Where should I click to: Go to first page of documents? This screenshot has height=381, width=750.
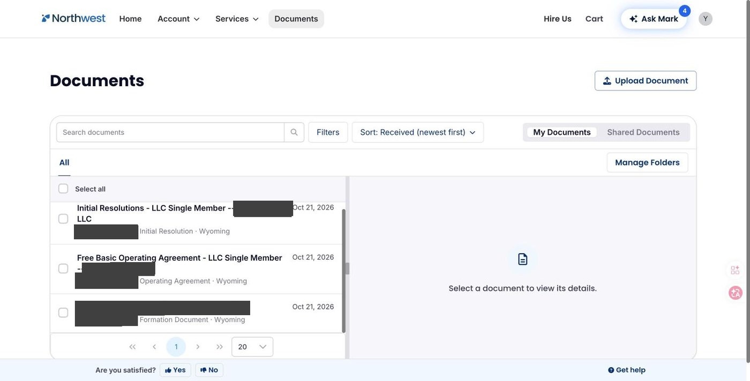tap(132, 347)
